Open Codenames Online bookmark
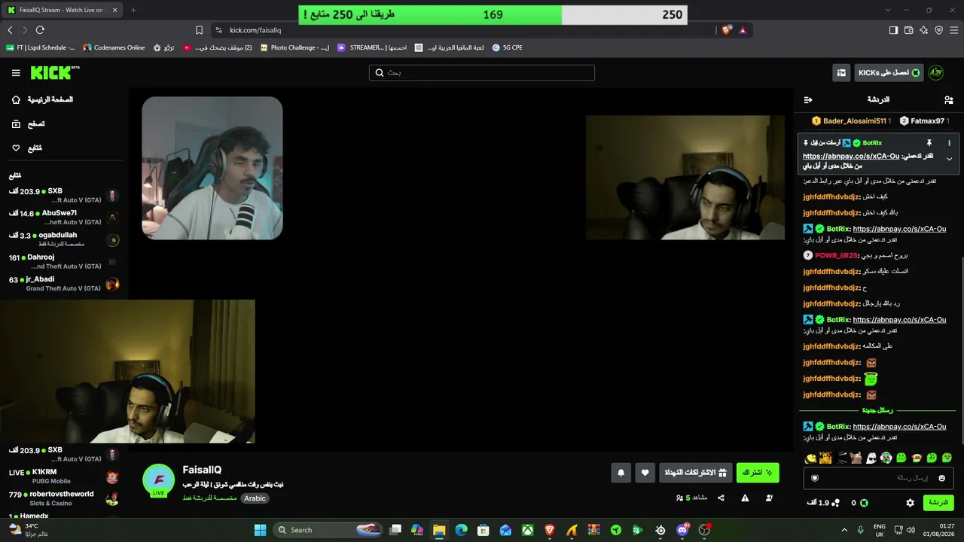 (x=114, y=47)
